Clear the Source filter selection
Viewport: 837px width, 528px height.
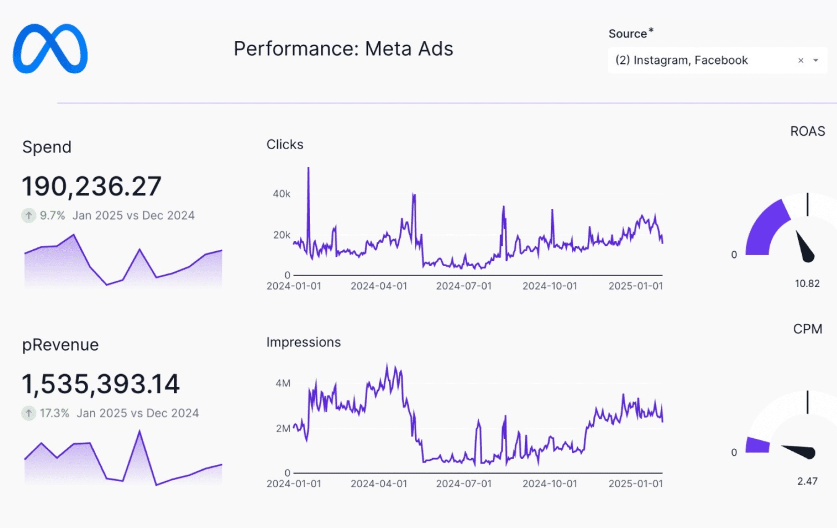point(801,61)
